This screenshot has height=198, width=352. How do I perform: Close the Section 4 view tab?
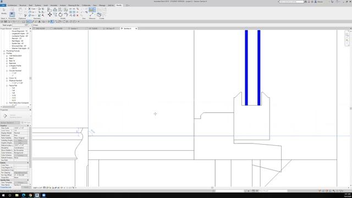point(136,29)
